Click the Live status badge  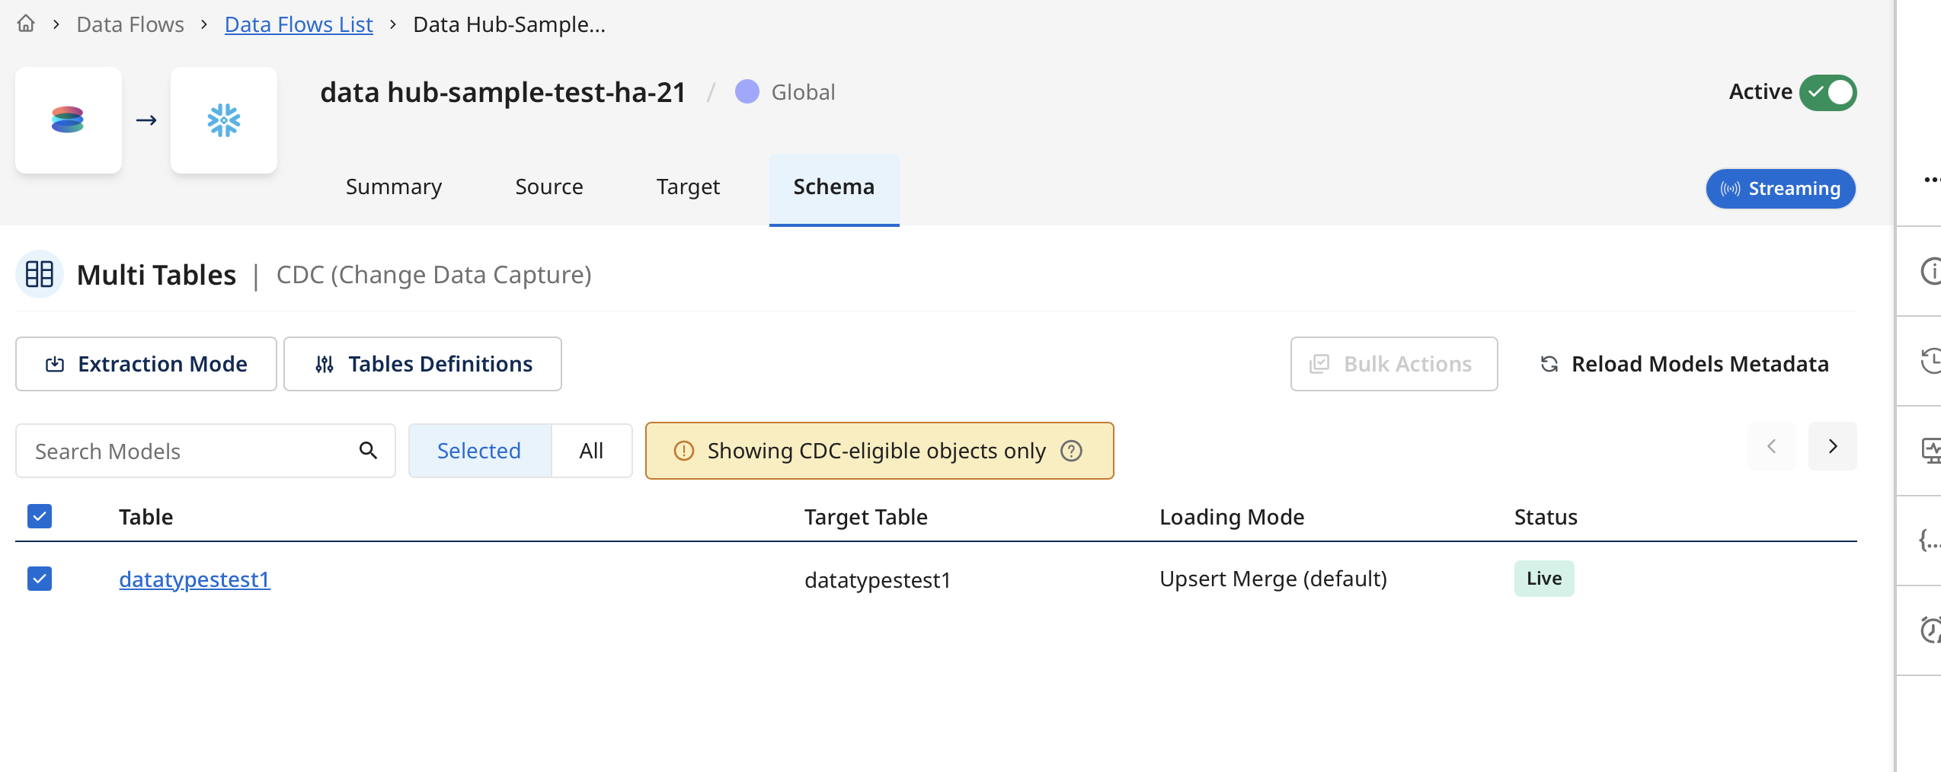1544,579
